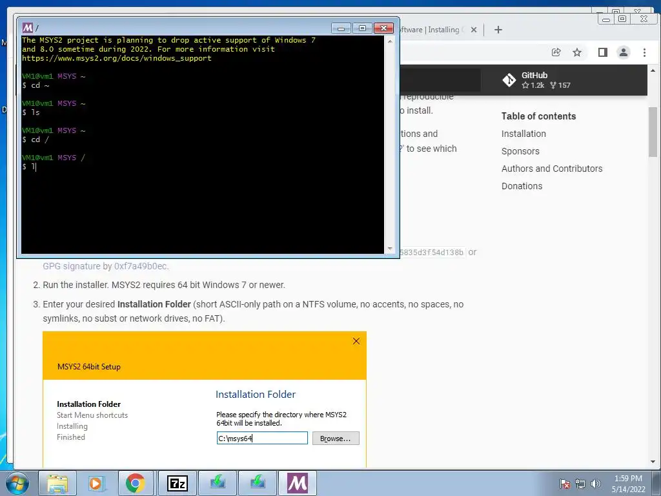Open Windows Explorer from taskbar
661x496 pixels.
[57, 483]
